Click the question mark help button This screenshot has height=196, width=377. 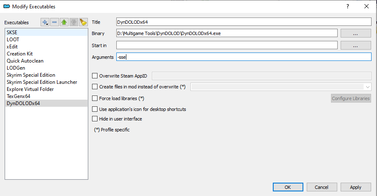click(x=347, y=6)
